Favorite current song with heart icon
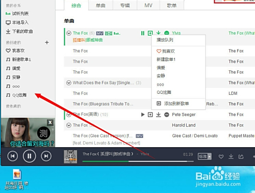 click(221, 156)
